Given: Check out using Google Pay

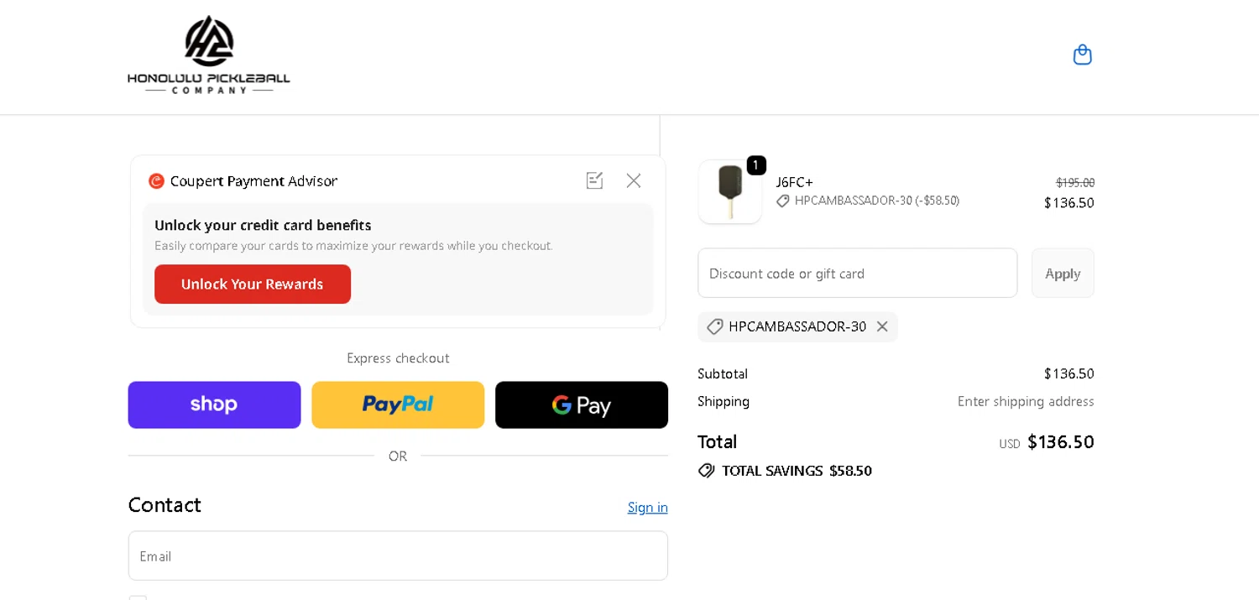Looking at the screenshot, I should tap(582, 405).
